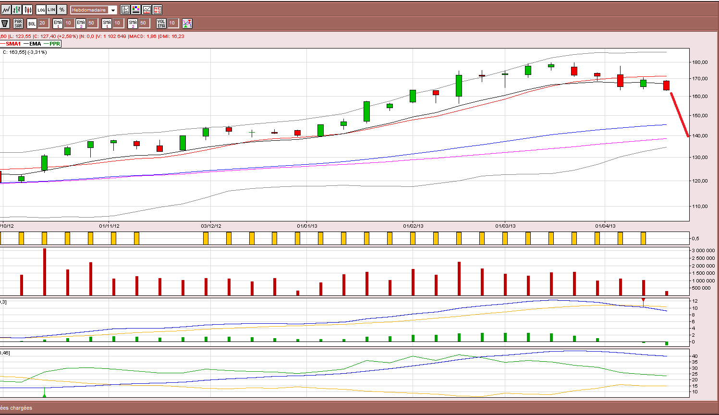Click the 01/04/13 date axis label
Screen dimensions: 719x415
pos(605,226)
